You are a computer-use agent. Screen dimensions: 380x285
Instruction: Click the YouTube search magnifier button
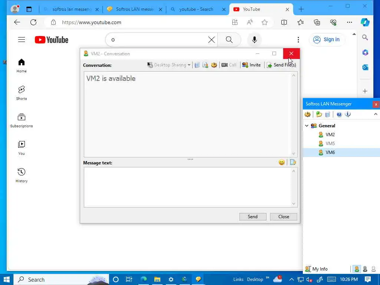click(x=229, y=40)
